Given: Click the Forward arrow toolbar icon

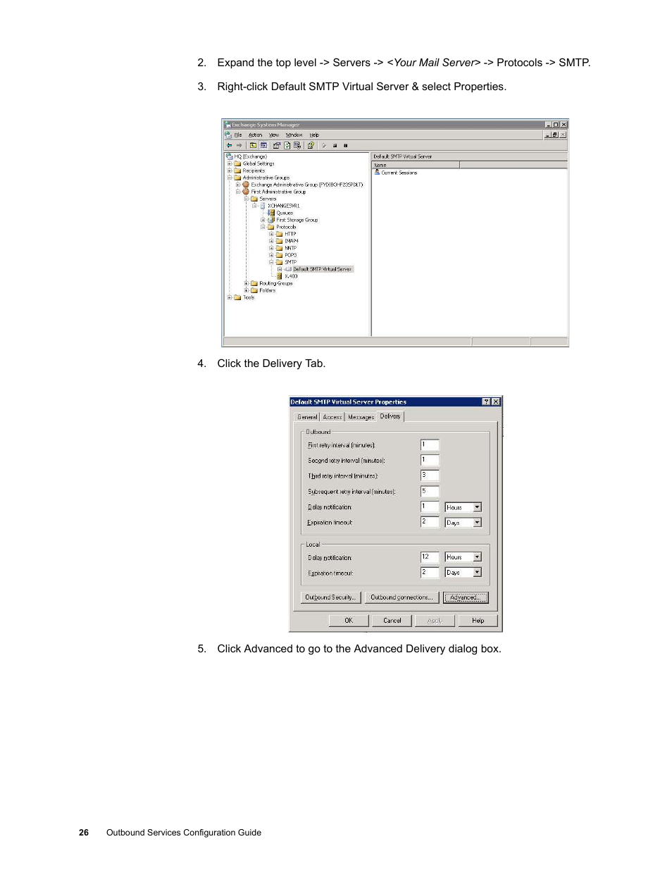Looking at the screenshot, I should pos(239,146).
